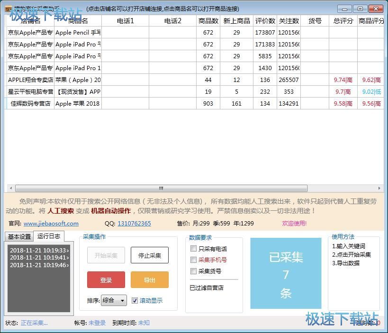This screenshot has height=333, width=388.
Task: Click the 停止采集 button
Action: pyautogui.click(x=149, y=255)
